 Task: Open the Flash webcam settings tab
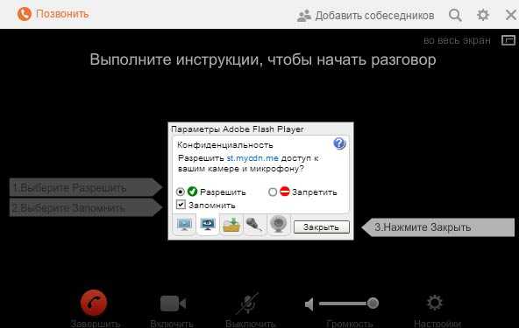[278, 225]
